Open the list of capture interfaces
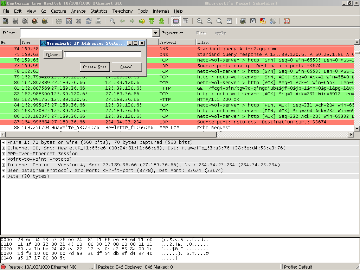The image size is (360, 270). (x=6, y=21)
